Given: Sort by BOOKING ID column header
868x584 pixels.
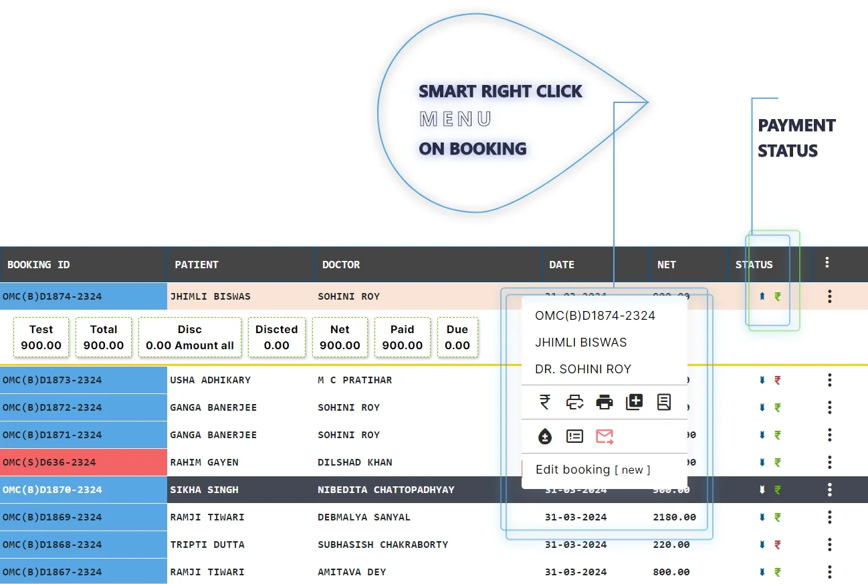Looking at the screenshot, I should pyautogui.click(x=39, y=264).
